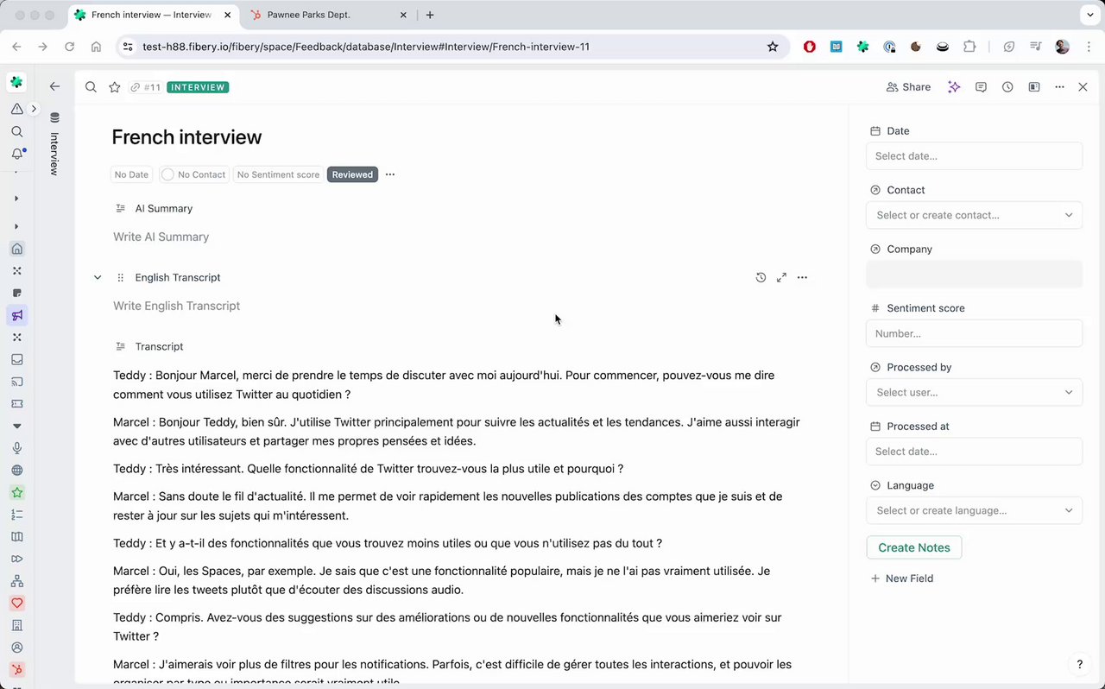The width and height of the screenshot is (1105, 689).
Task: Open the help question mark button
Action: click(1079, 664)
